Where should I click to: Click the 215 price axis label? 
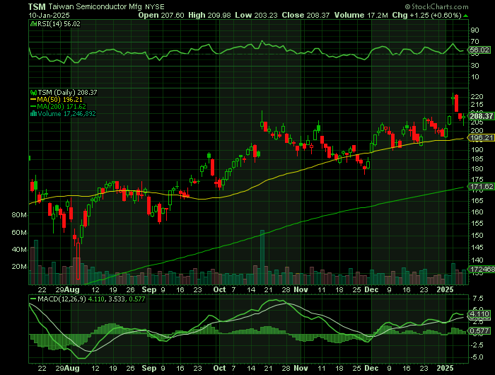click(x=477, y=105)
